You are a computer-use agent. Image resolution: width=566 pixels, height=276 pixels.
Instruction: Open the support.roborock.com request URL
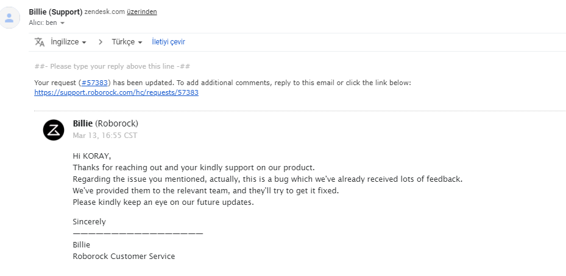(116, 92)
